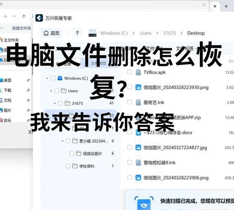The height and width of the screenshot is (210, 234).
Task: Select file 微信图片_20240328223930.png
Action: pyautogui.click(x=176, y=87)
